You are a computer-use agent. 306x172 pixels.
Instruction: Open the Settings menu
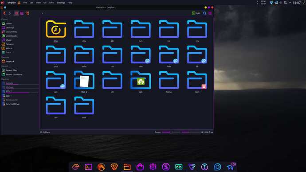pyautogui.click(x=61, y=3)
